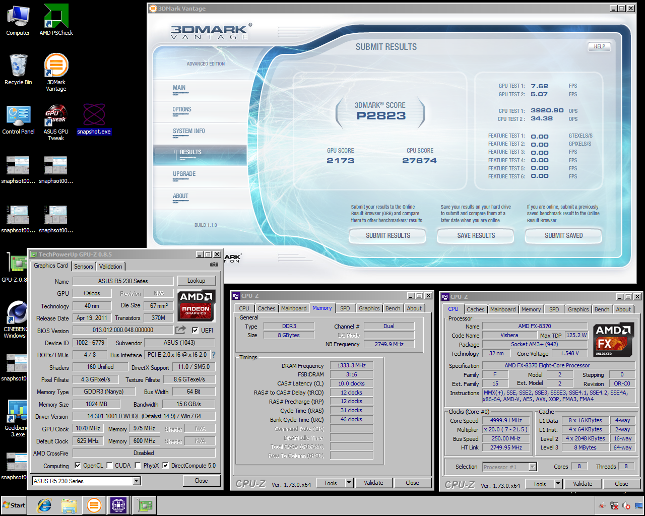Click the Lookup button in GPU-Z
645x516 pixels.
click(x=197, y=281)
